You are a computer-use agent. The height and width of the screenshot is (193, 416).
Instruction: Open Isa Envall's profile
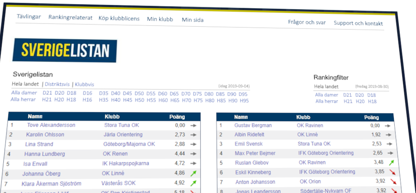pyautogui.click(x=35, y=164)
